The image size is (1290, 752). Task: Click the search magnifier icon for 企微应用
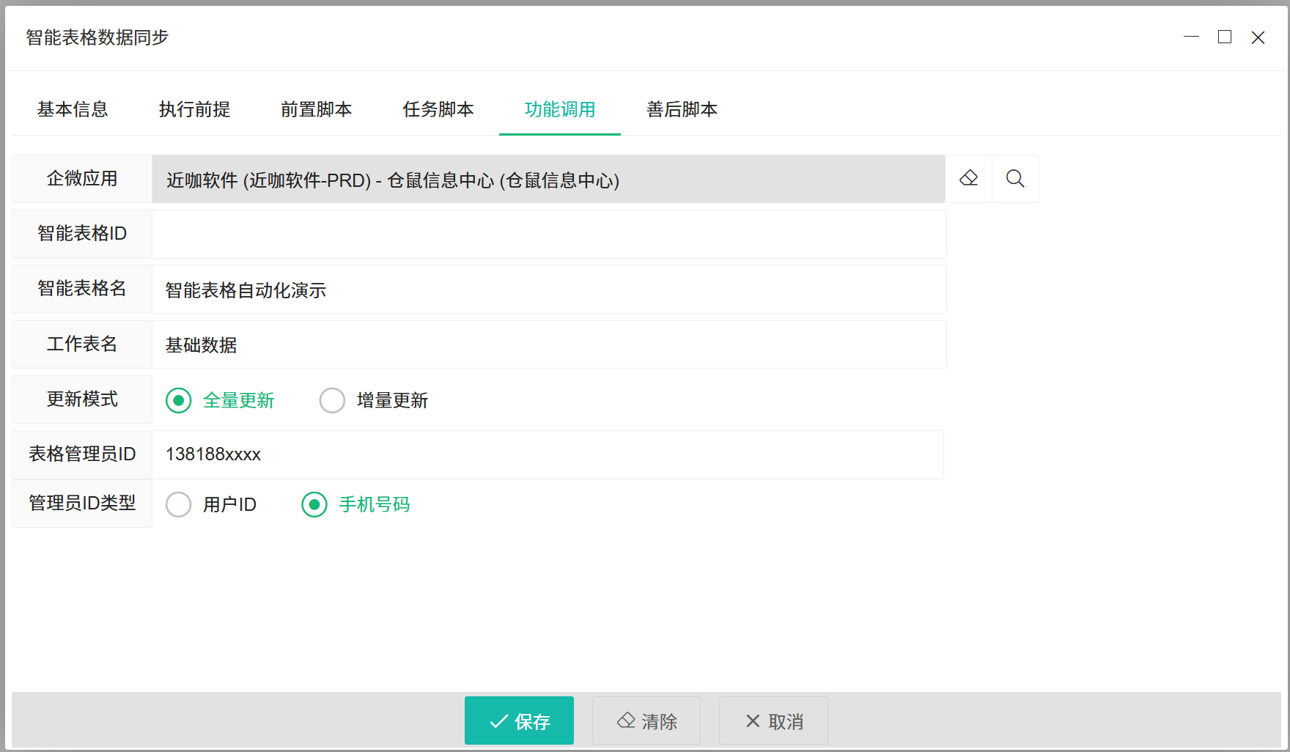1015,179
